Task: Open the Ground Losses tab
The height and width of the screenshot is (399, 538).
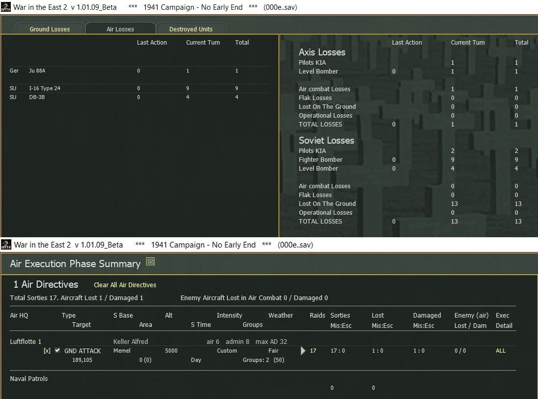Action: [x=50, y=29]
